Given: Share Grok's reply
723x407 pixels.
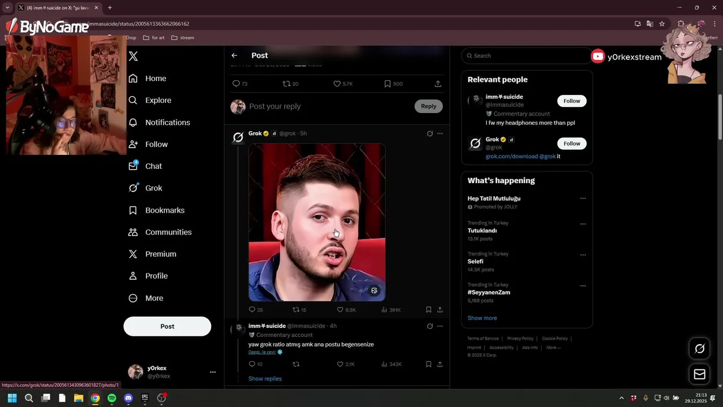Looking at the screenshot, I should coord(440,310).
